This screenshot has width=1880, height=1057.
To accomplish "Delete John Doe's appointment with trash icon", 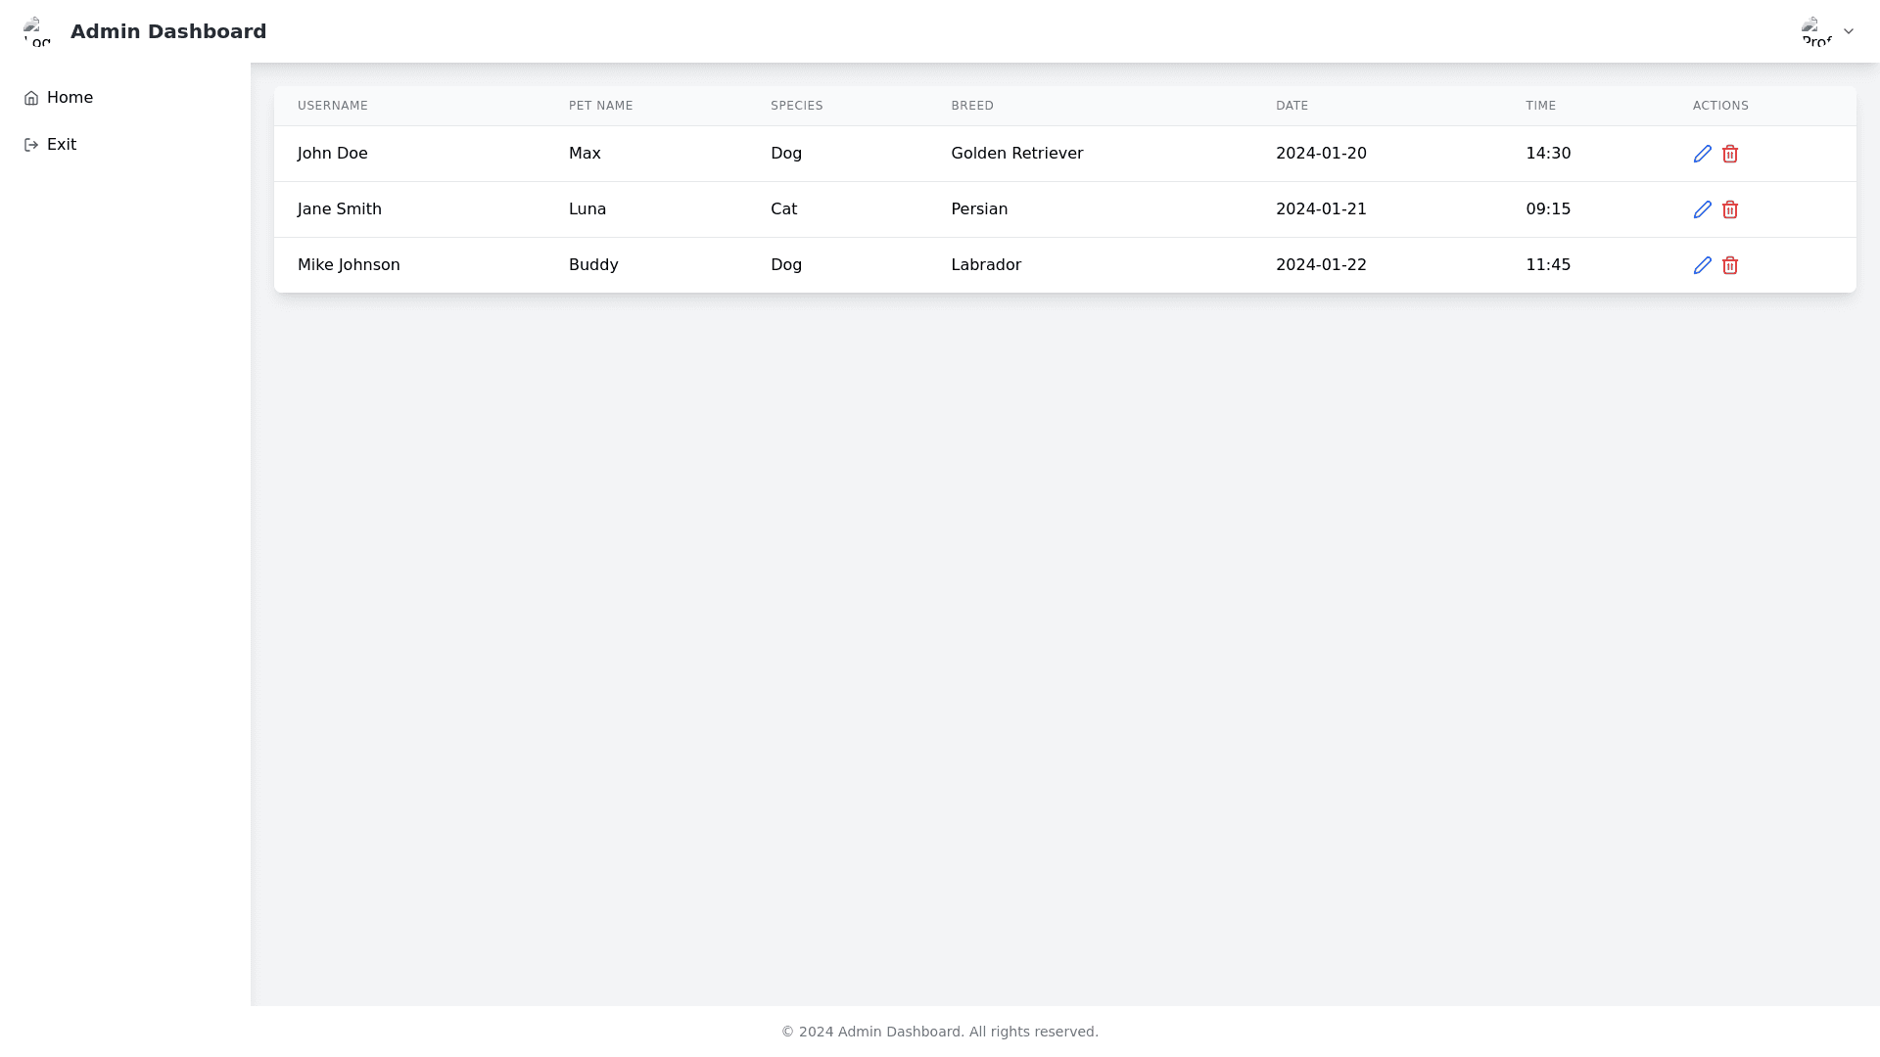I will point(1730,154).
